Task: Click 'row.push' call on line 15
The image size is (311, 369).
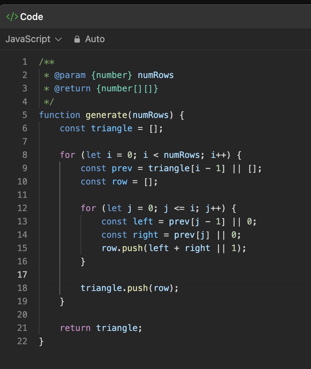Action: click(x=122, y=248)
